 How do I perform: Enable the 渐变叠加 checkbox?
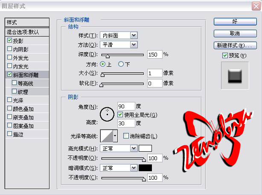[9, 117]
